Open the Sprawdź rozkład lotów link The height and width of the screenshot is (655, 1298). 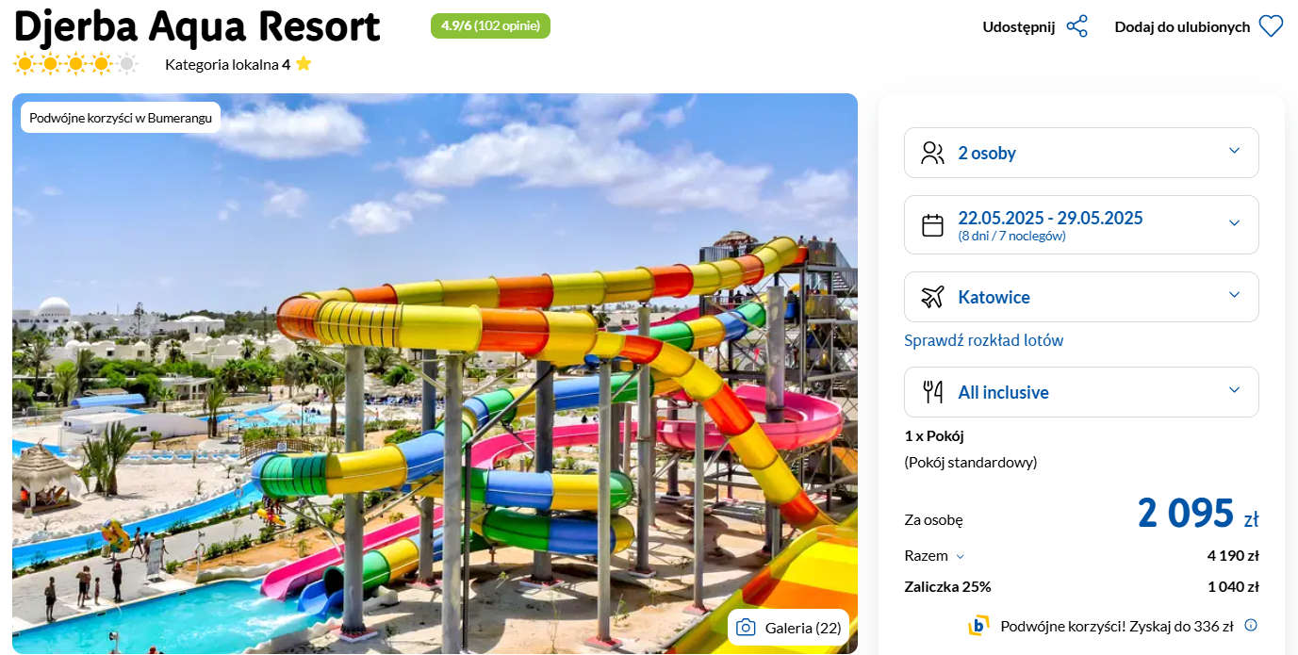coord(983,340)
